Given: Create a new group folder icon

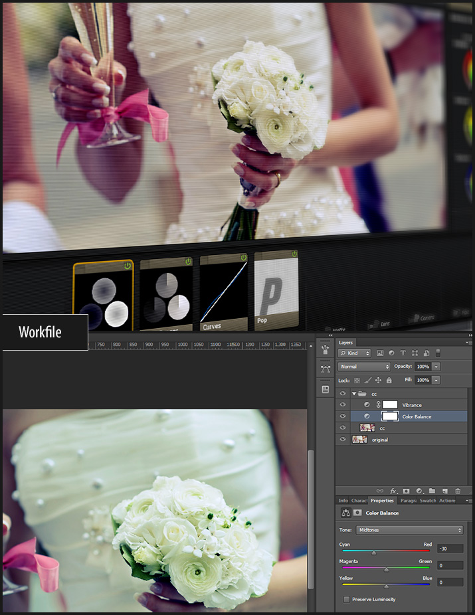Looking at the screenshot, I should click(x=432, y=491).
